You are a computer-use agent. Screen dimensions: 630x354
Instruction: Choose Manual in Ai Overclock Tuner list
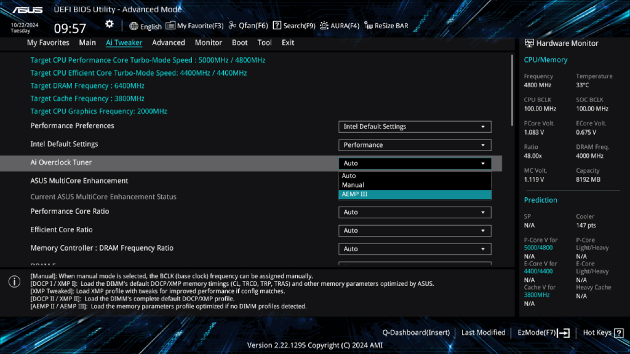[x=415, y=185]
